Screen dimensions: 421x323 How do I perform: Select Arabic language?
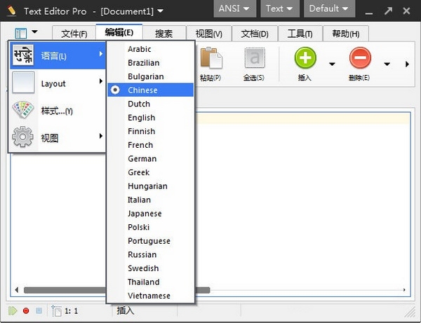click(x=150, y=49)
